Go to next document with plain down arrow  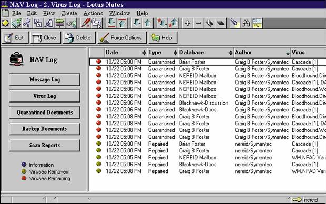(137, 23)
